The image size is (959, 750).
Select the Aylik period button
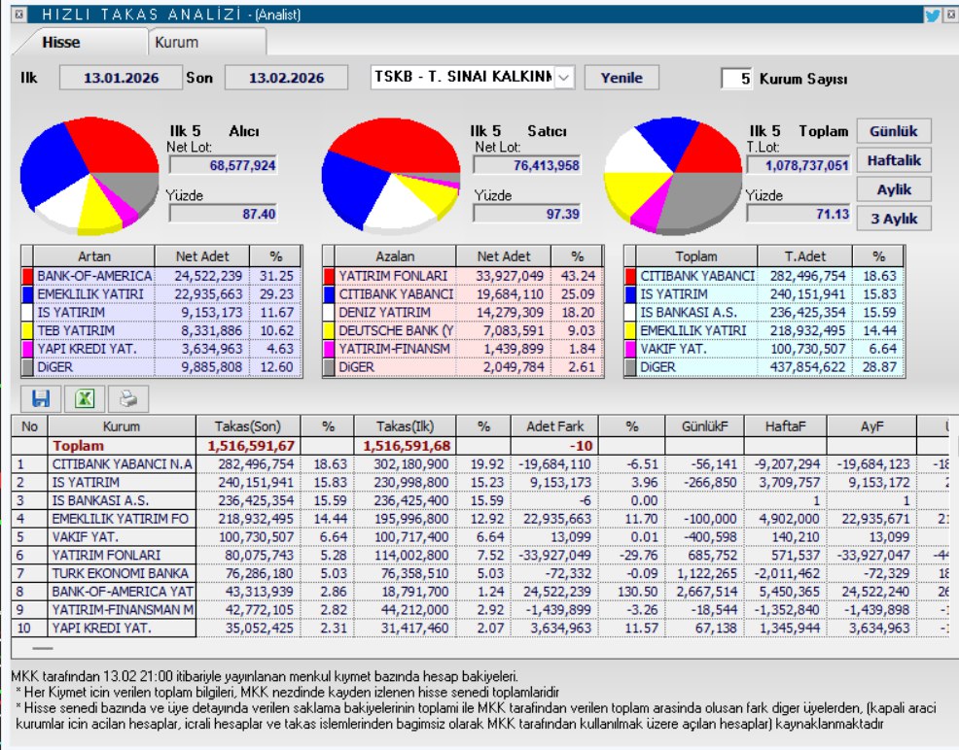894,190
